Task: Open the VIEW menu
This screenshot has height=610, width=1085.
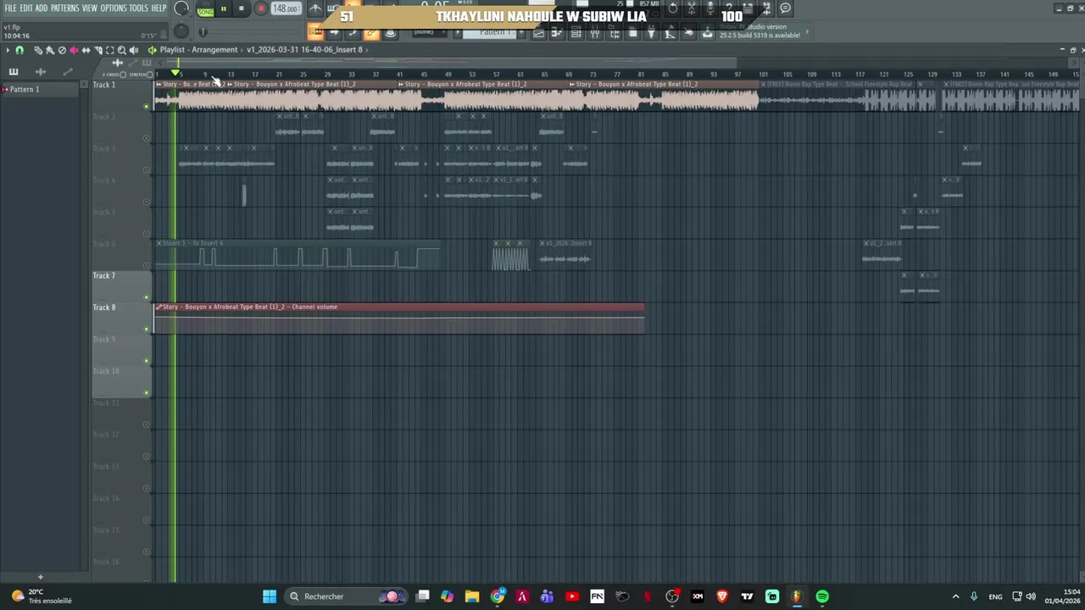Action: [x=89, y=8]
